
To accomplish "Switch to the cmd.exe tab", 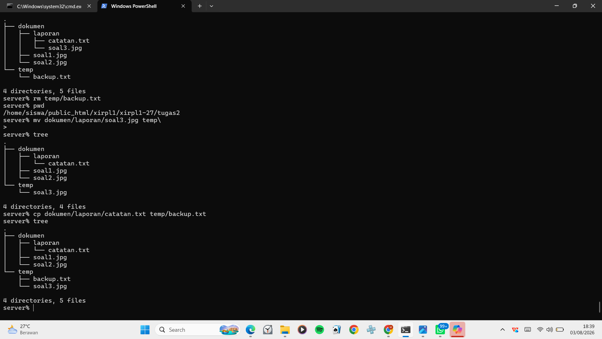I will click(49, 6).
